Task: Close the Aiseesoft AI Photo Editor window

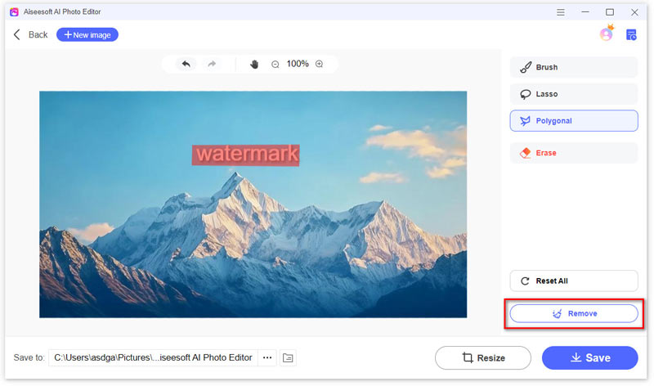Action: pos(634,12)
